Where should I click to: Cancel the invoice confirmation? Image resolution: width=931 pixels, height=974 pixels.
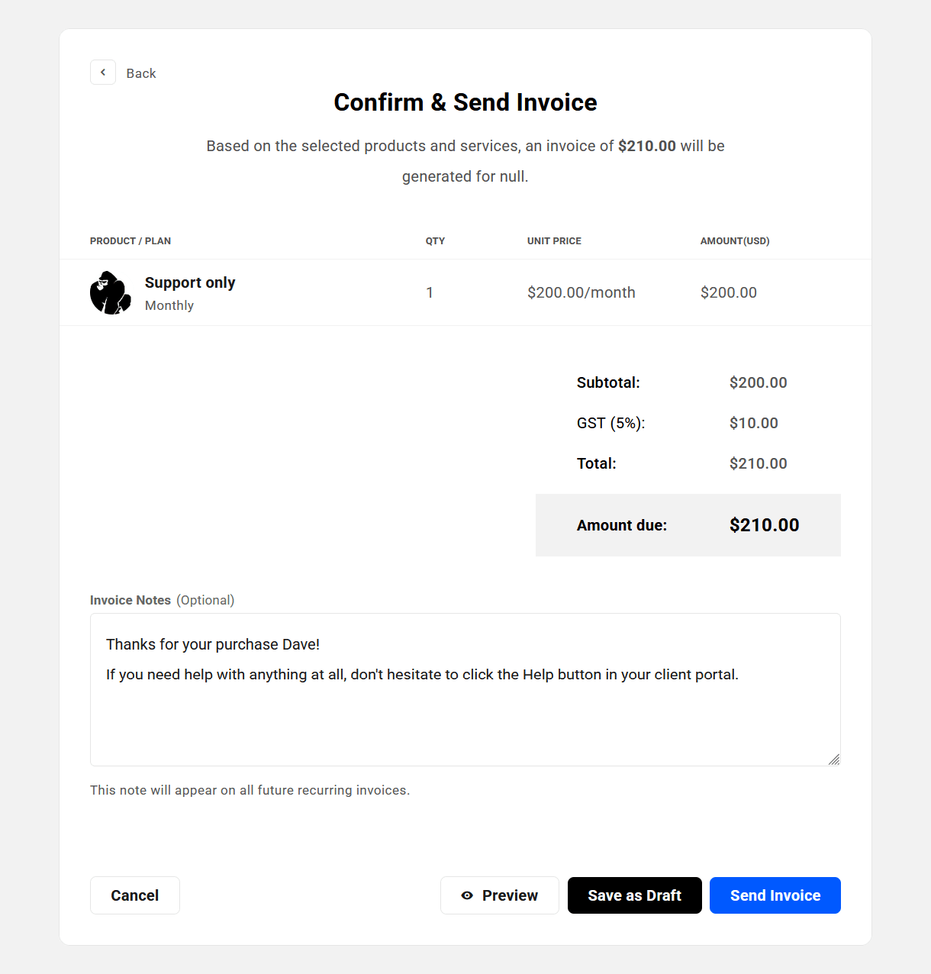click(x=135, y=895)
